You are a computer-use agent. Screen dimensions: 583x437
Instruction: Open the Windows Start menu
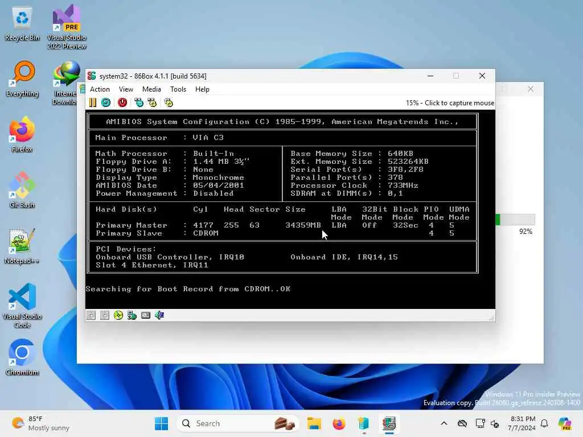click(x=161, y=423)
